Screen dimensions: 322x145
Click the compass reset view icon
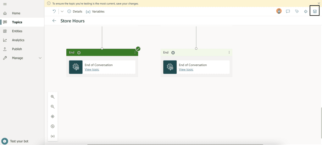53,126
